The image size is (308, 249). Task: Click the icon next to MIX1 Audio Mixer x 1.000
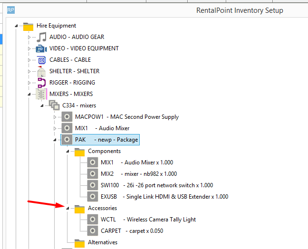tap(93, 163)
